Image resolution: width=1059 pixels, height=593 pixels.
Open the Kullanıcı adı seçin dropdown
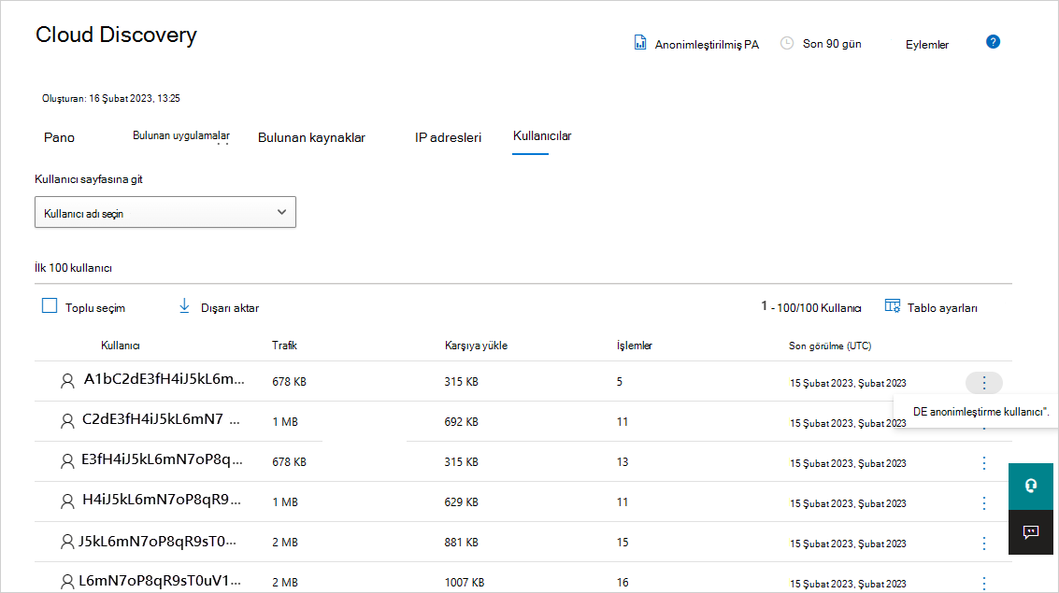[165, 212]
